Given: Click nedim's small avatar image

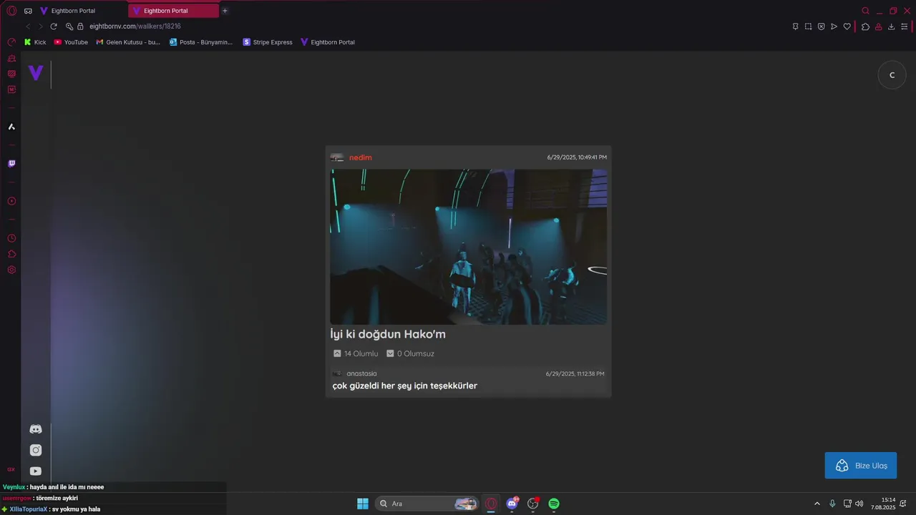Looking at the screenshot, I should [337, 157].
